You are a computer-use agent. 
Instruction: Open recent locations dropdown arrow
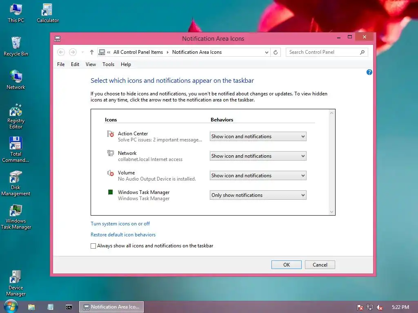pyautogui.click(x=82, y=52)
